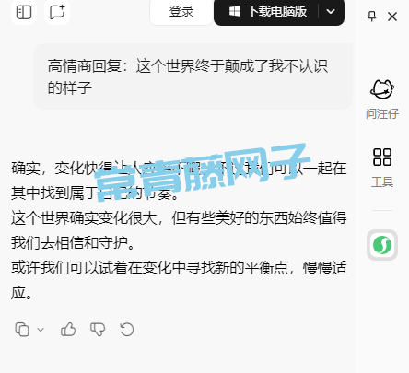Toggle the sidebar panel icon
Screen dimensions: 409x373
click(x=24, y=12)
